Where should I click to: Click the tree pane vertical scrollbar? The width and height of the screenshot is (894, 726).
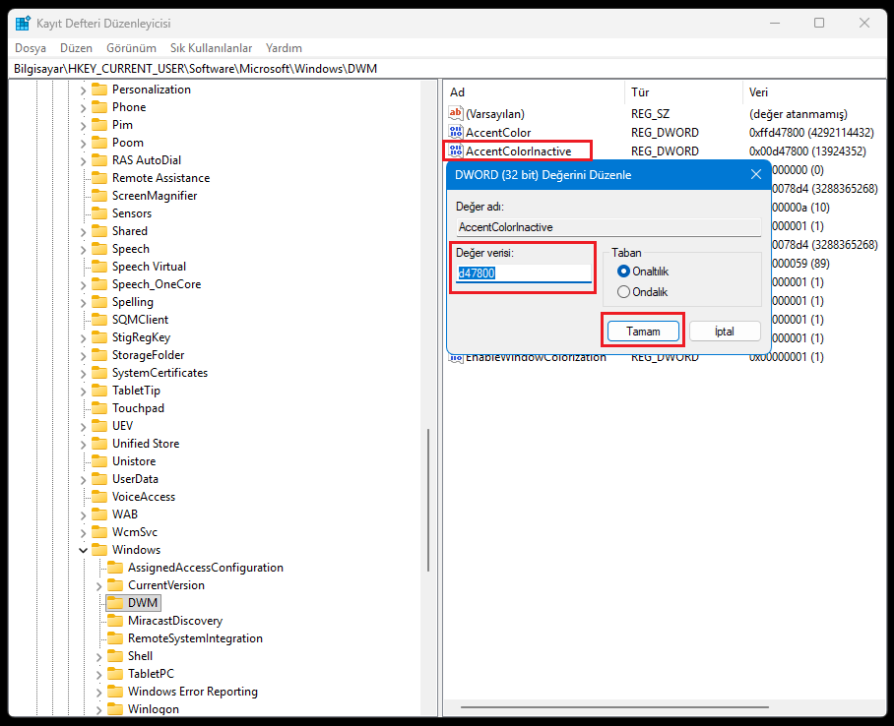click(x=428, y=501)
